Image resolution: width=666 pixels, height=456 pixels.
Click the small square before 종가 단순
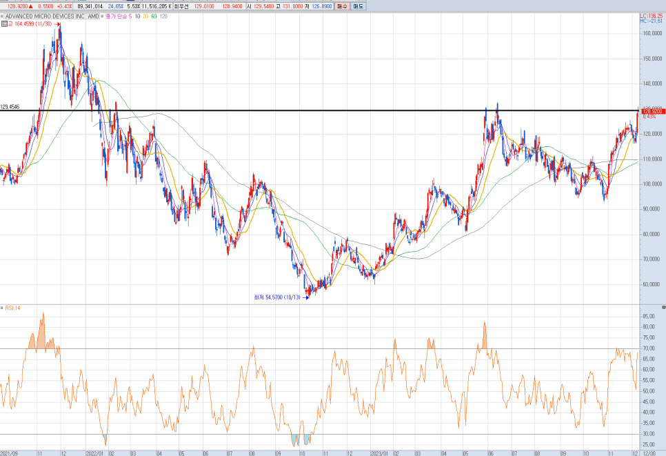[x=102, y=17]
